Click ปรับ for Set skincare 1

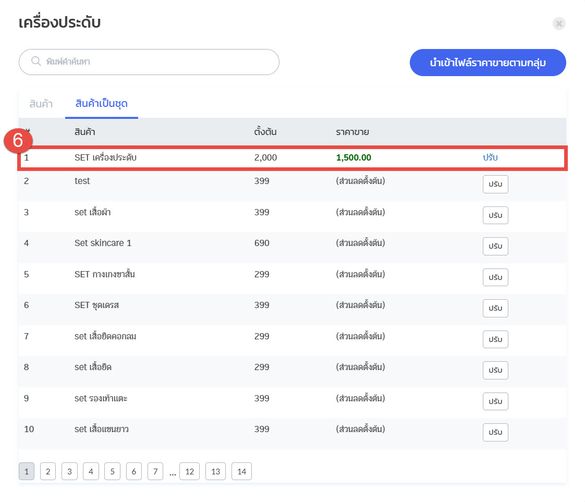(495, 246)
